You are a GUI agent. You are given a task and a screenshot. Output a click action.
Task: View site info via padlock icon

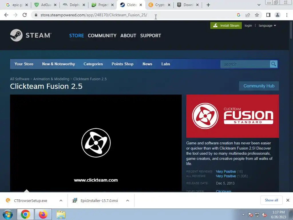36,15
